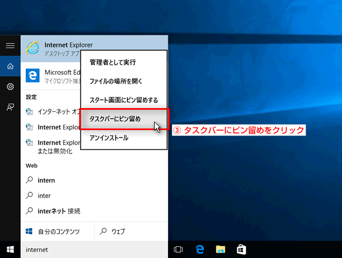Click the Microsoft Edge tile icon in results

[33, 75]
